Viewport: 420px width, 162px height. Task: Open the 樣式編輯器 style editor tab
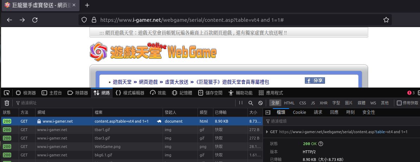point(130,93)
